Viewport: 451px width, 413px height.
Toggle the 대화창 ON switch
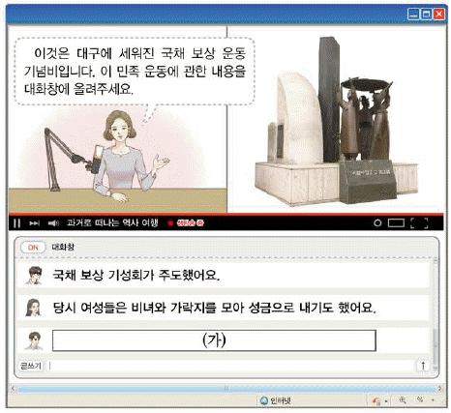pos(33,248)
